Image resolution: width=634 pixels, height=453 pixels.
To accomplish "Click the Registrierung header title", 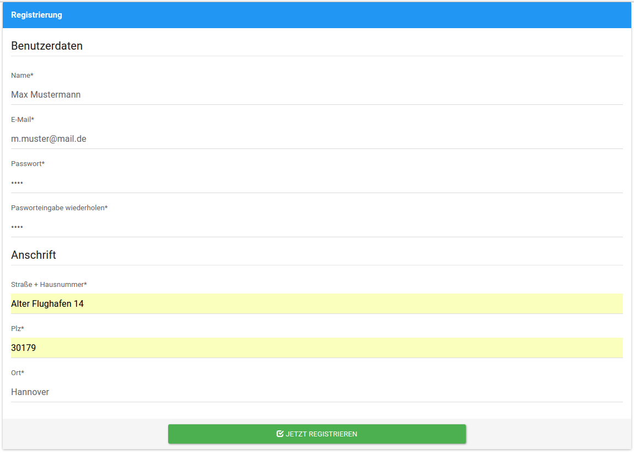I will (x=36, y=15).
